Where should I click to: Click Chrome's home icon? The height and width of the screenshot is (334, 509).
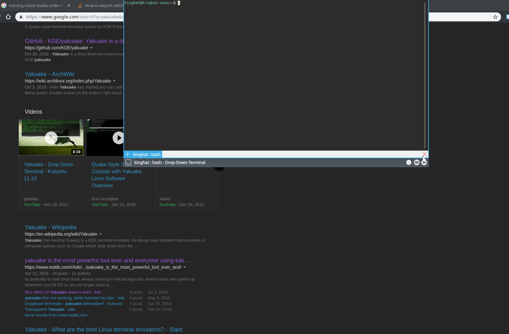[x=8, y=17]
